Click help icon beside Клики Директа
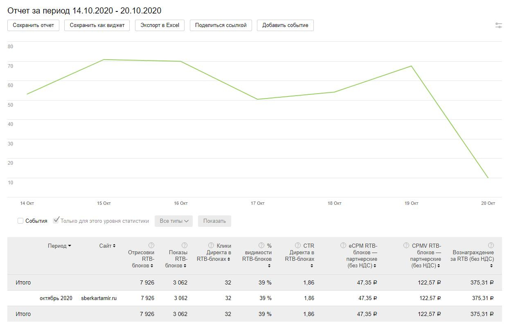This screenshot has width=509, height=327. coord(211,245)
